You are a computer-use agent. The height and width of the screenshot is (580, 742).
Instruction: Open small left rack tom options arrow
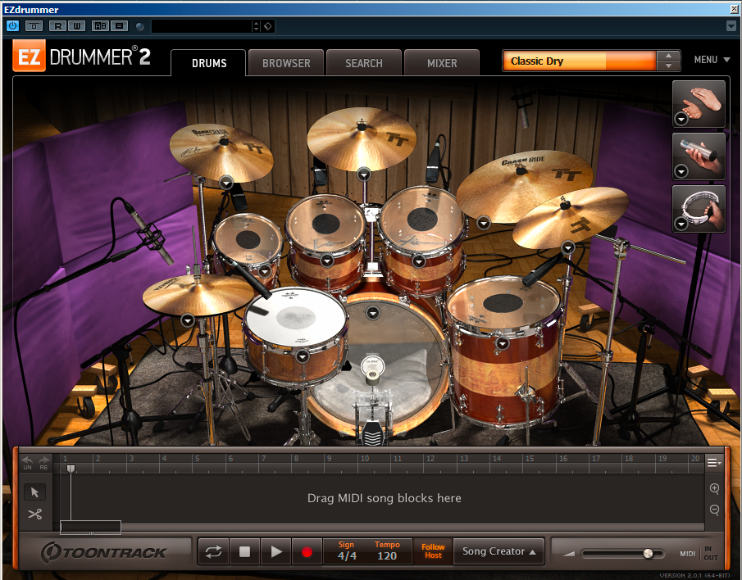click(265, 271)
